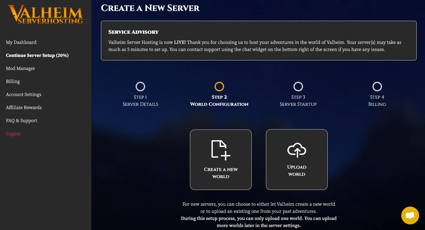The width and height of the screenshot is (425, 230).
Task: Click the Valheim Server Hosting logo
Action: coord(45,14)
